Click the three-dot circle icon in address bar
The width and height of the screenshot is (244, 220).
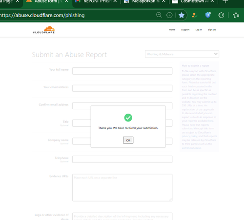tap(169, 15)
